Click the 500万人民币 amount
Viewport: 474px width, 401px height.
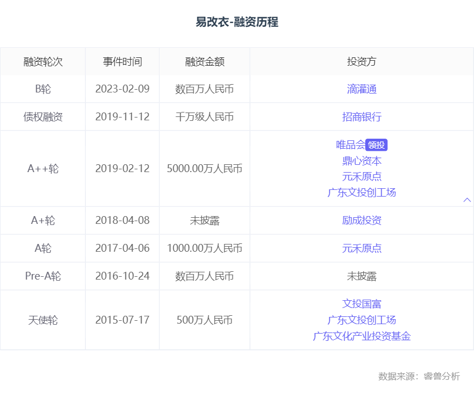tap(205, 320)
